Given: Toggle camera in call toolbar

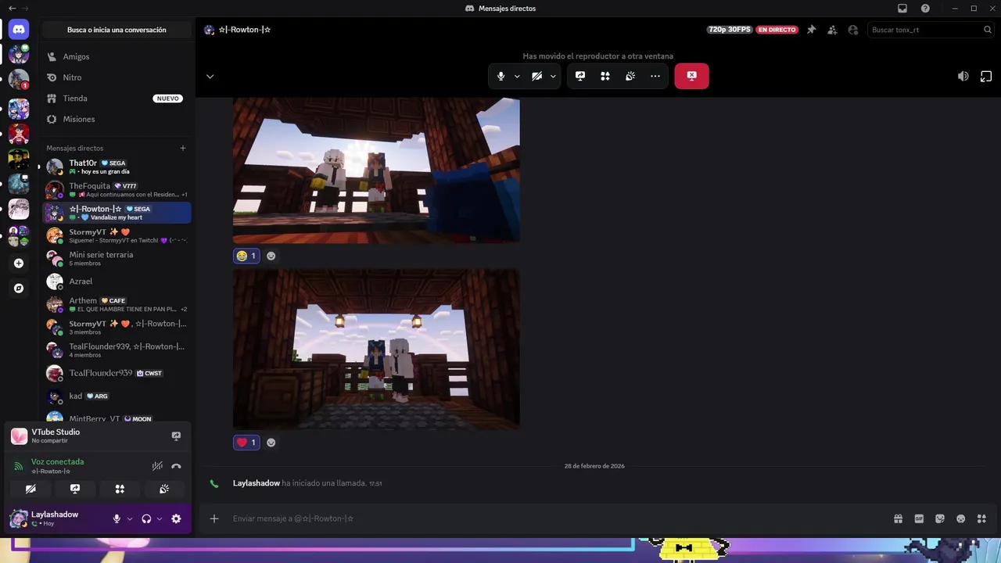Looking at the screenshot, I should [x=536, y=76].
